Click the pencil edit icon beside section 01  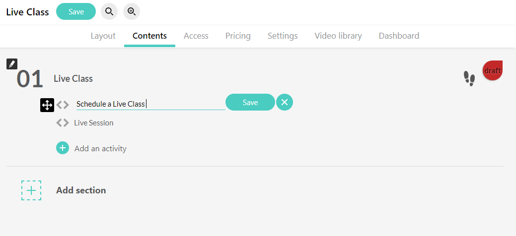click(12, 64)
